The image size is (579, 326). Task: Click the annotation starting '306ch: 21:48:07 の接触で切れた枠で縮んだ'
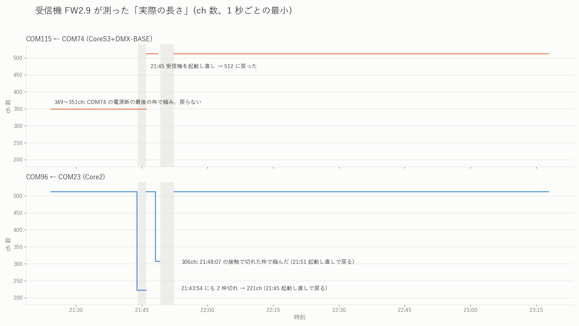[x=268, y=262]
